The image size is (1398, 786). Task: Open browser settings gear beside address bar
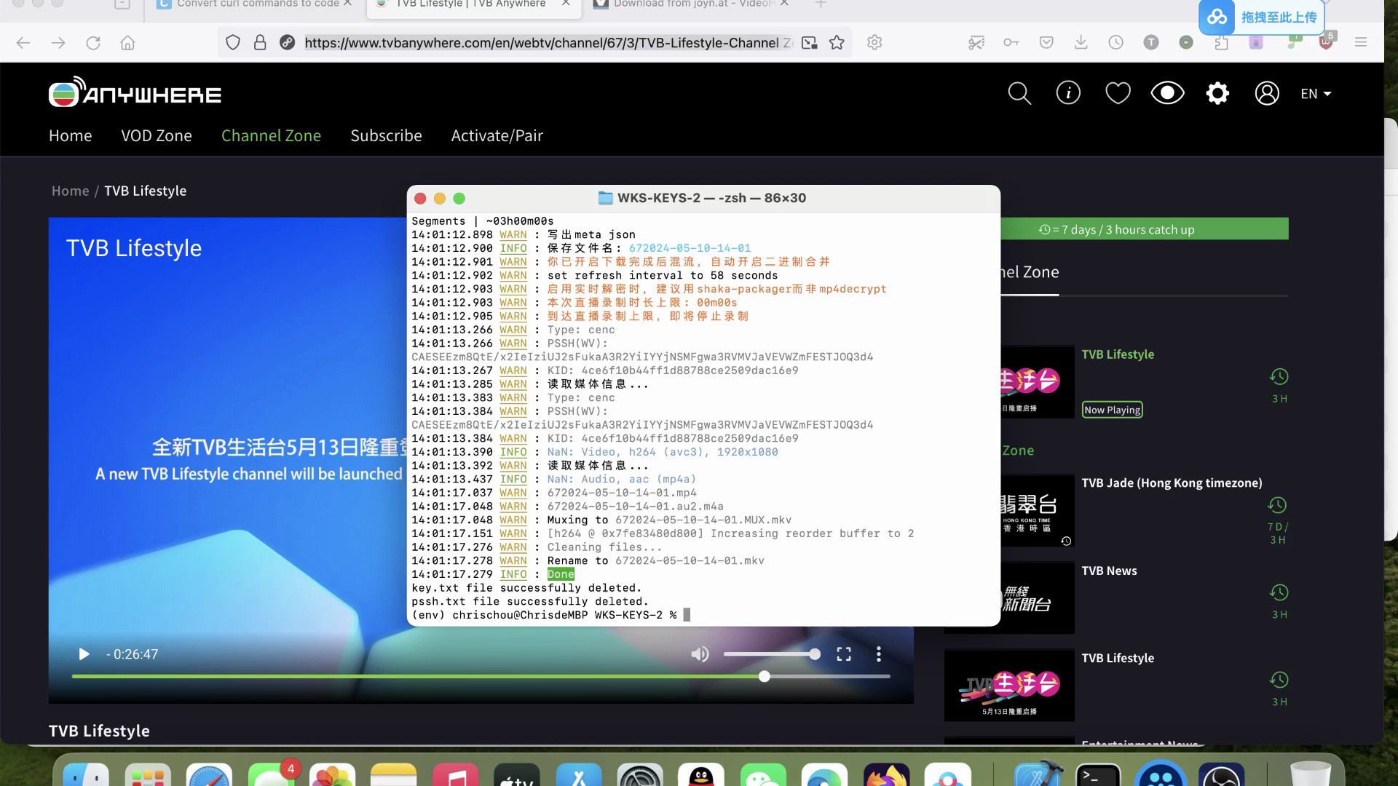point(874,43)
